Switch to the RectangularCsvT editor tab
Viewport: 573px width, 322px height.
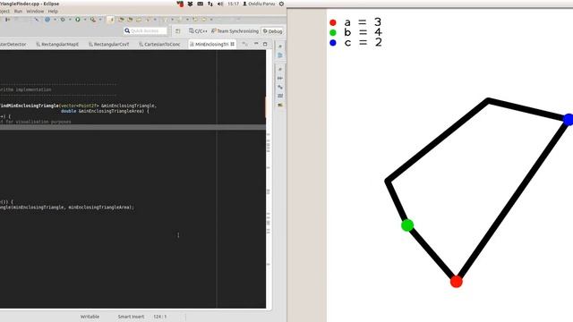click(109, 44)
